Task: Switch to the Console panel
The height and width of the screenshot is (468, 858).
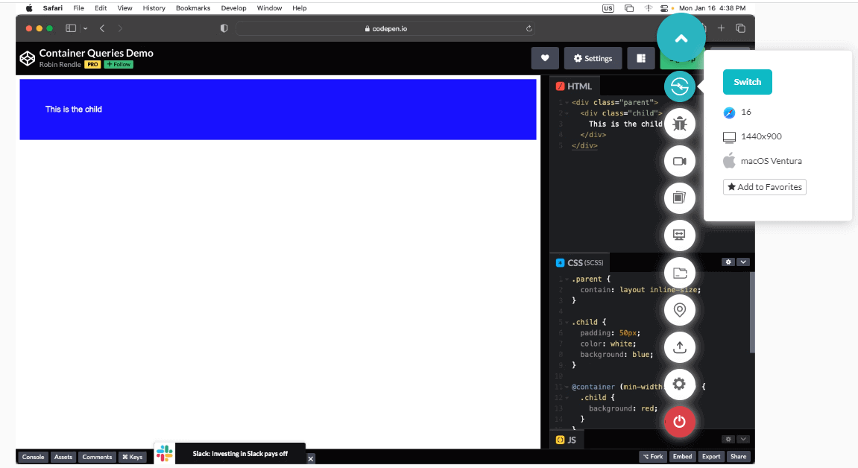Action: coord(32,457)
